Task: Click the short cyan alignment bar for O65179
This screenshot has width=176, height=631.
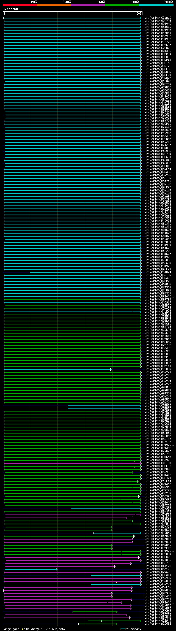Action: pos(31,569)
